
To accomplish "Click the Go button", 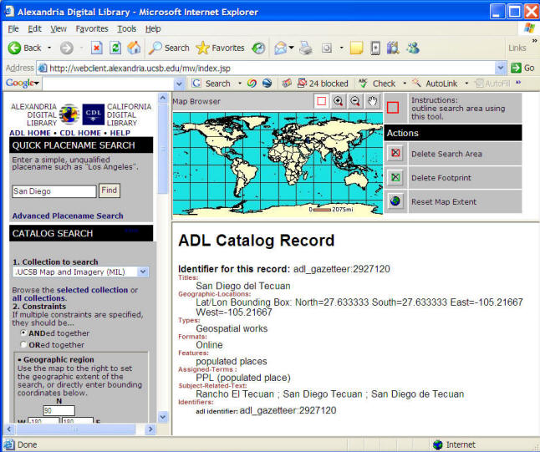I will click(523, 68).
